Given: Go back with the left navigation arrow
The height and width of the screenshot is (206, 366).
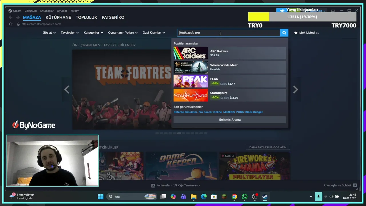Looking at the screenshot, I should (x=11, y=17).
